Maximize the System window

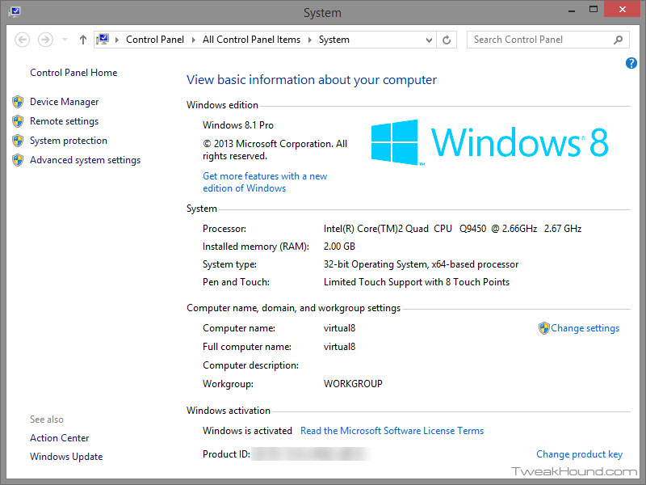(x=594, y=10)
